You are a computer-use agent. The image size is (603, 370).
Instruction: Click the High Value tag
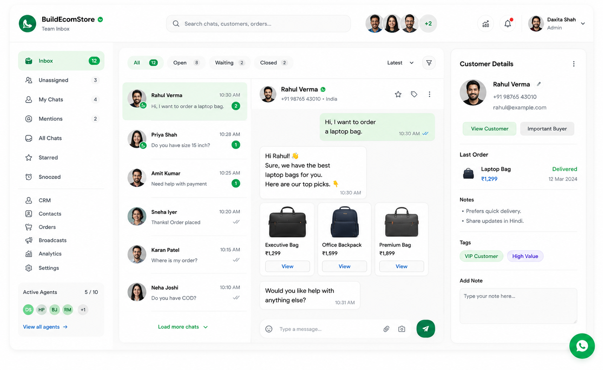coord(525,256)
